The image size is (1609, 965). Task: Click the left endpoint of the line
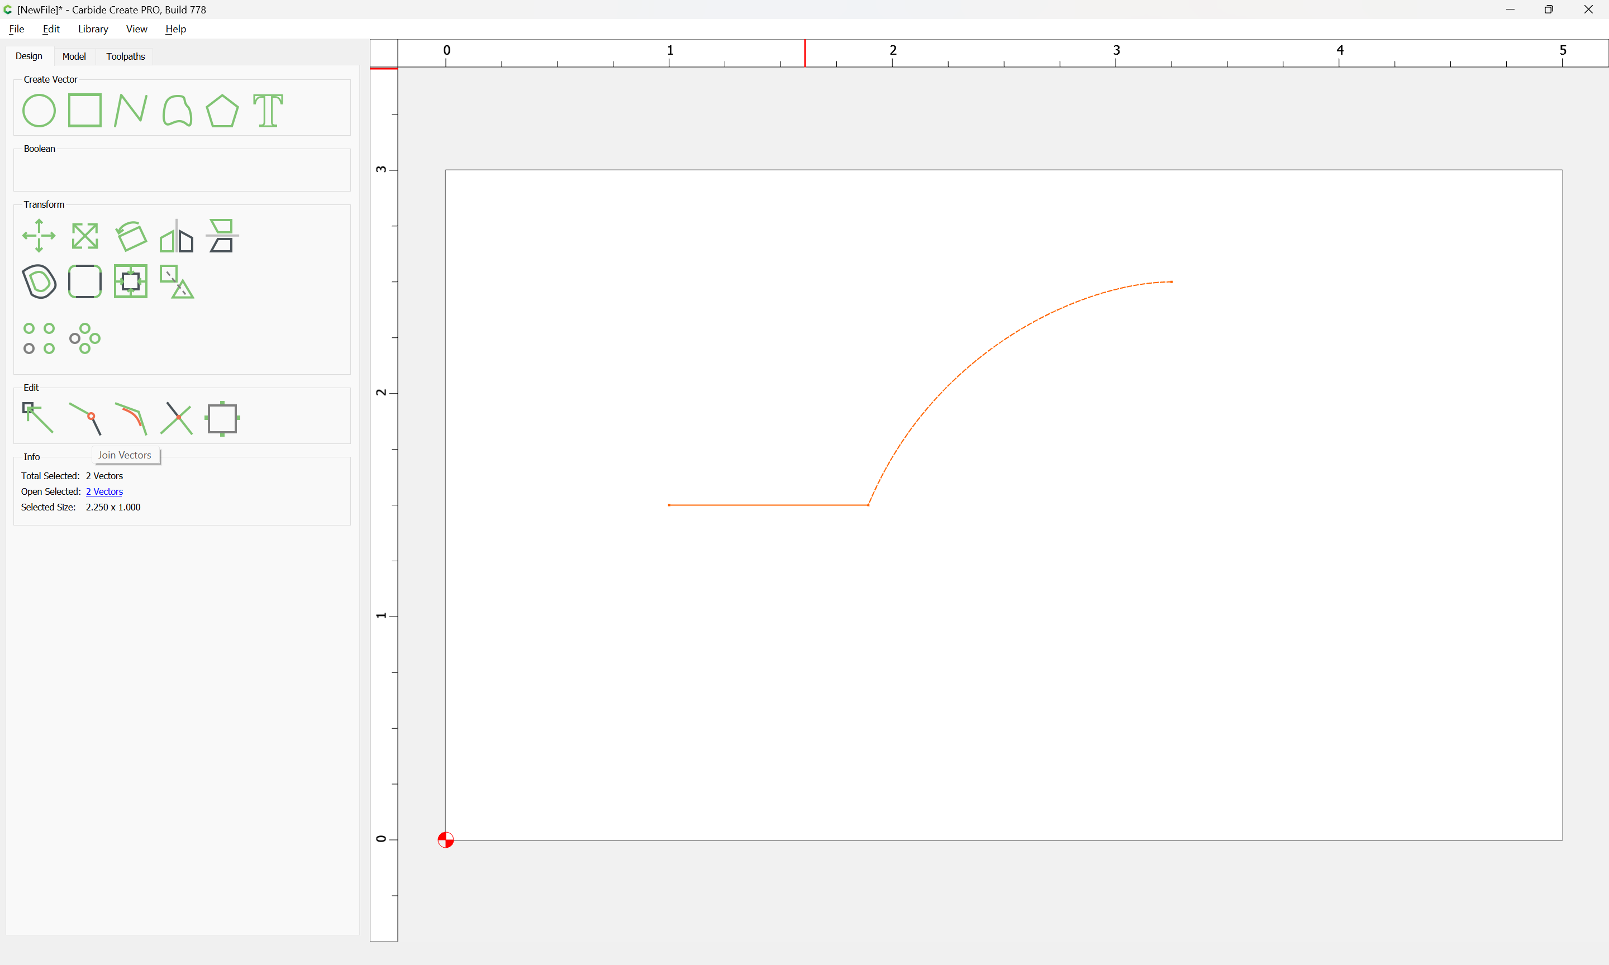pos(669,505)
